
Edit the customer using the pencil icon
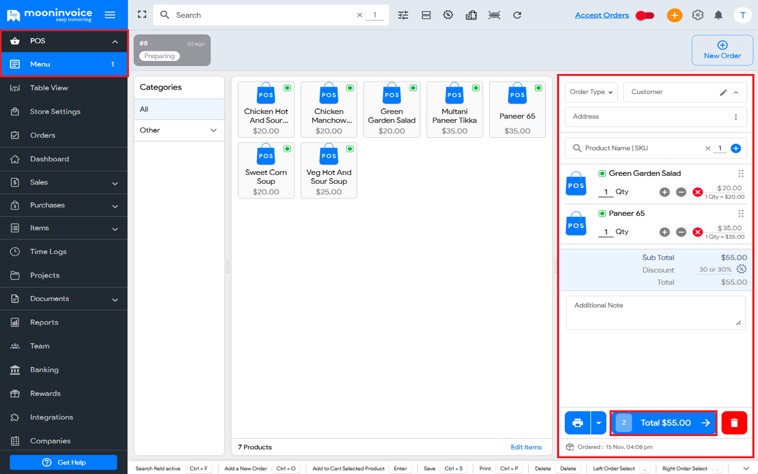click(723, 92)
